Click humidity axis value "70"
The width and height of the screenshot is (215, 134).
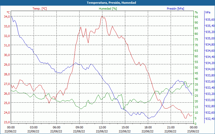pyautogui.click(x=196, y=45)
